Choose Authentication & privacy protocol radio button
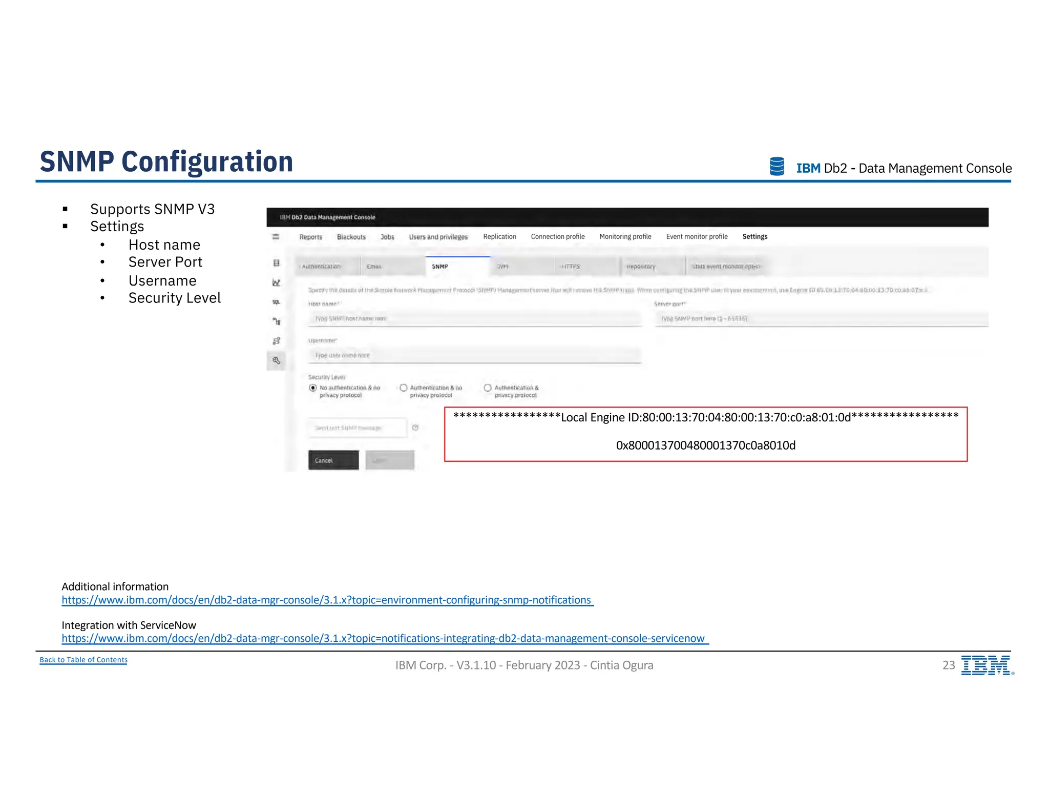1049x811 pixels. click(x=488, y=388)
